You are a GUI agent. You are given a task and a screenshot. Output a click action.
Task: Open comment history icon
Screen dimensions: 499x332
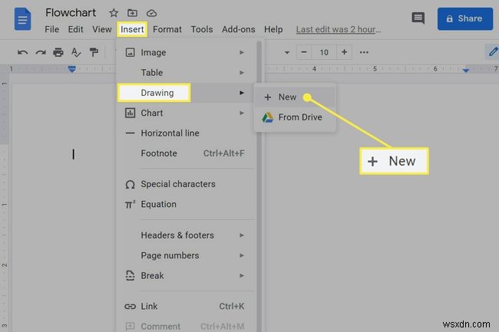coord(418,18)
